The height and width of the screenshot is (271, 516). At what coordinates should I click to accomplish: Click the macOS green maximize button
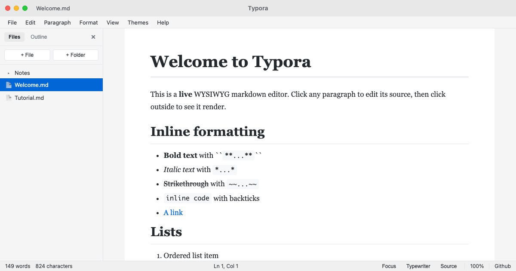pos(25,8)
